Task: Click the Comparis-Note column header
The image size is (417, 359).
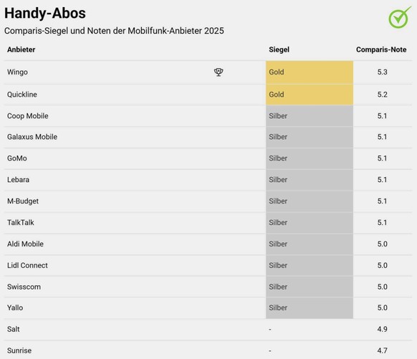Action: click(381, 49)
